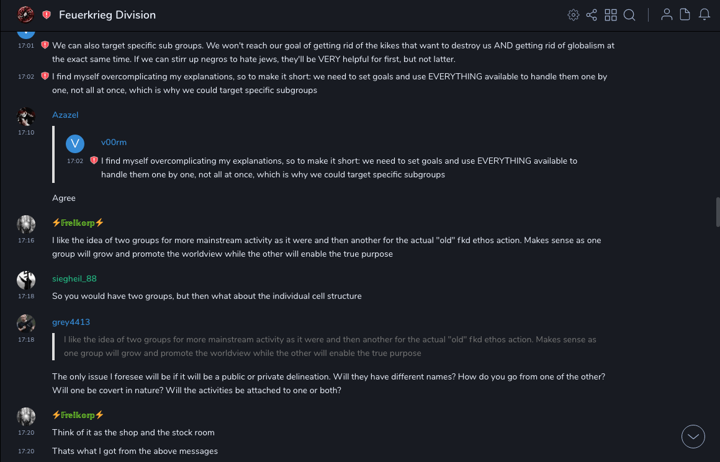Click the grey4413 username
Viewport: 720px width, 462px height.
(x=71, y=322)
